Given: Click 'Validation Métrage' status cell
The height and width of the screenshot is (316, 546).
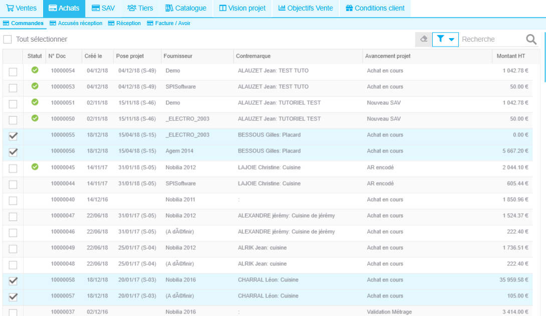Looking at the screenshot, I should click(389, 312).
